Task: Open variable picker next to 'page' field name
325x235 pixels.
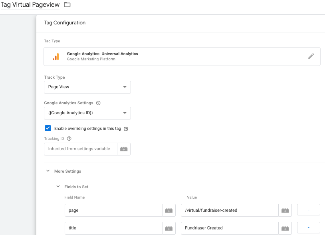Action: coord(169,210)
